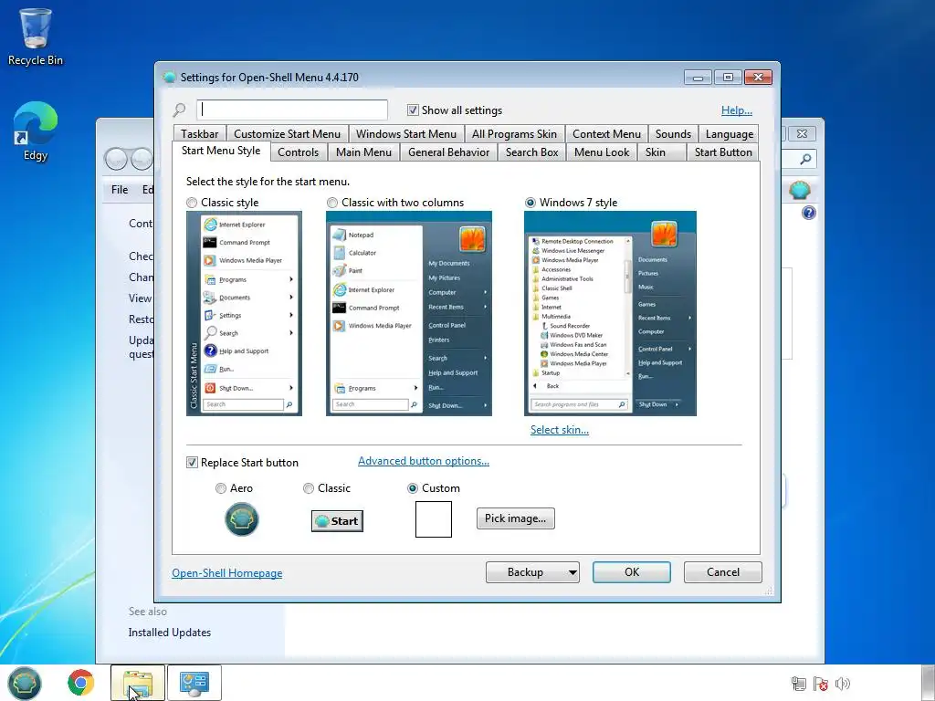Choose the Classic start button option
Viewport: 935px width, 701px height.
click(309, 488)
